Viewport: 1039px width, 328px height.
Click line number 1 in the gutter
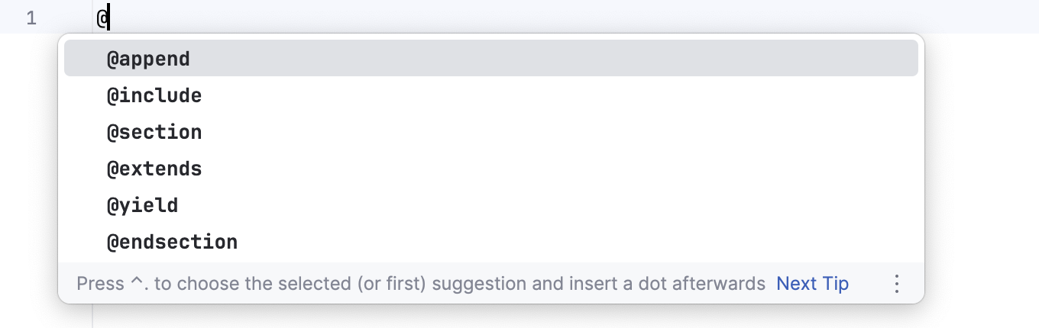[x=31, y=18]
